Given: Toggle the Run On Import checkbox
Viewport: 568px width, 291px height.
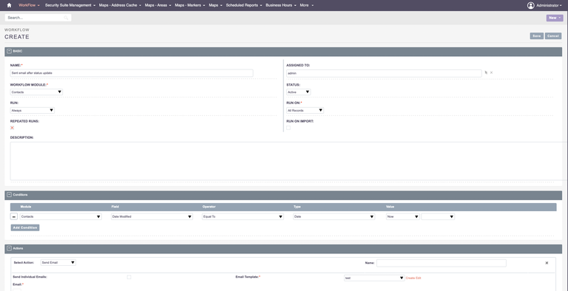Looking at the screenshot, I should (x=288, y=128).
